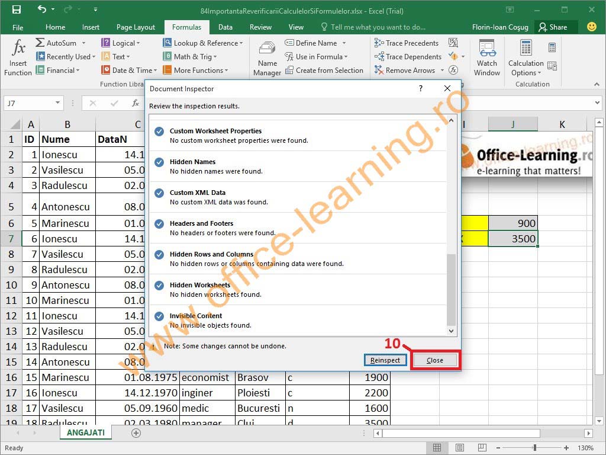The height and width of the screenshot is (455, 606).
Task: Expand the Error Checking dropdown arrow
Action: coord(463,56)
